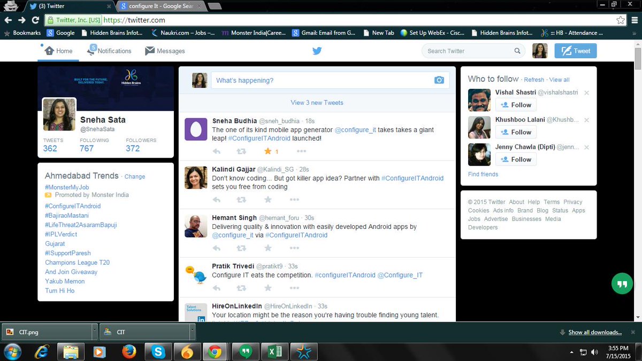
Task: Click View 3 new Tweets bar
Action: point(317,103)
